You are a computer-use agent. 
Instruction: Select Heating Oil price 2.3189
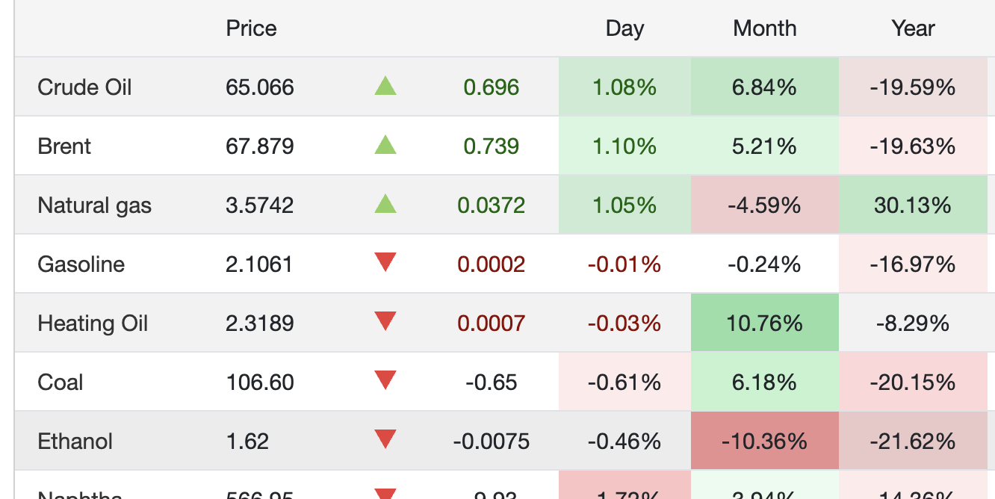tap(260, 323)
